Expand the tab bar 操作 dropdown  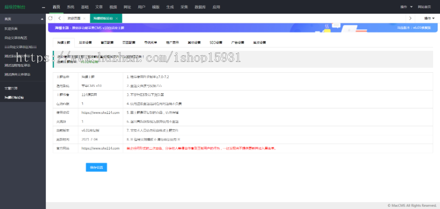(x=430, y=18)
